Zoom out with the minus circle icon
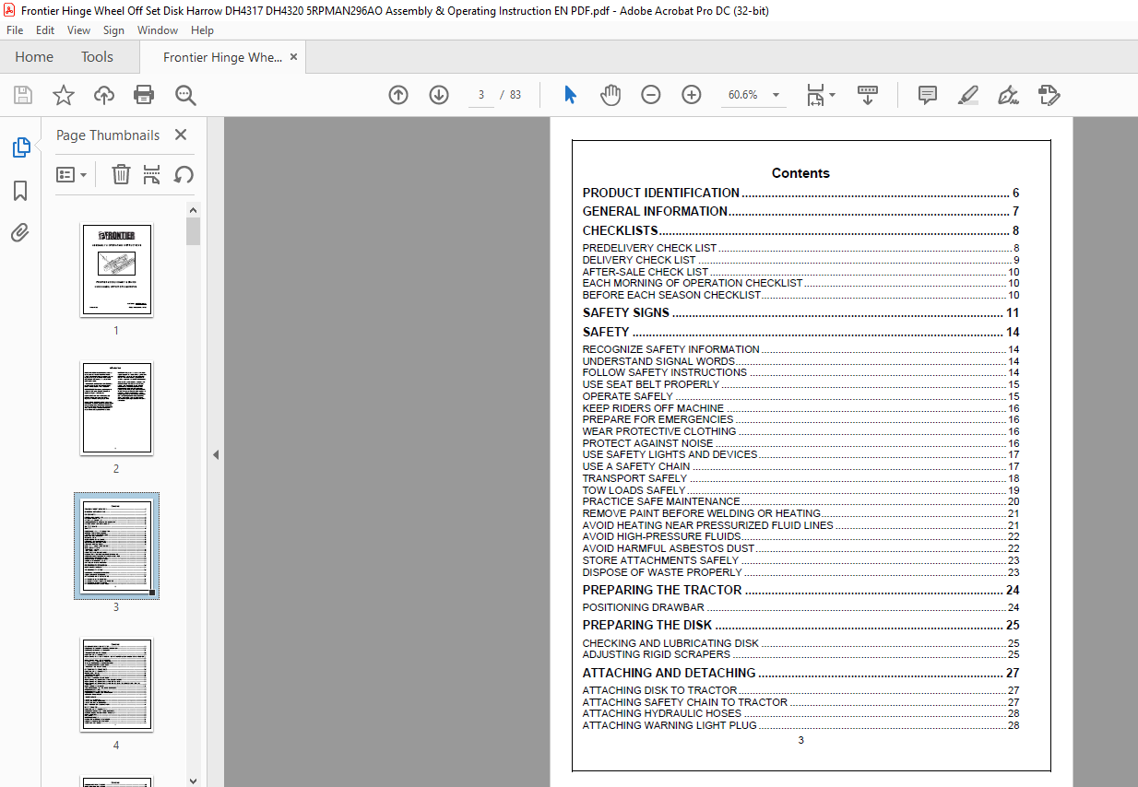The width and height of the screenshot is (1138, 787). (651, 95)
